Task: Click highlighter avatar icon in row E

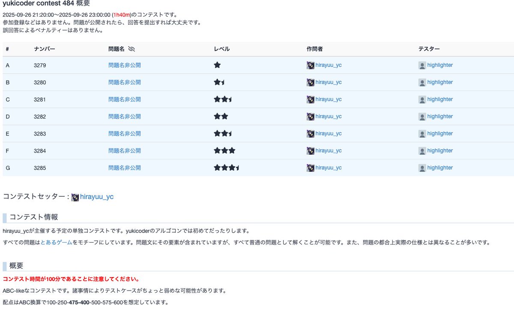Action: 422,134
